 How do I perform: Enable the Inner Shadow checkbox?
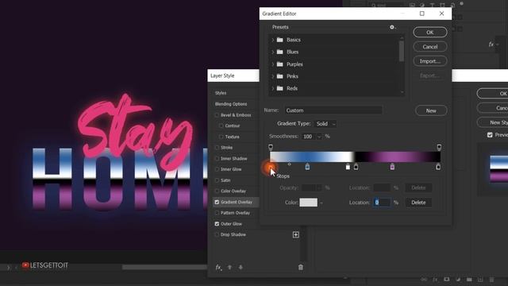pos(217,159)
